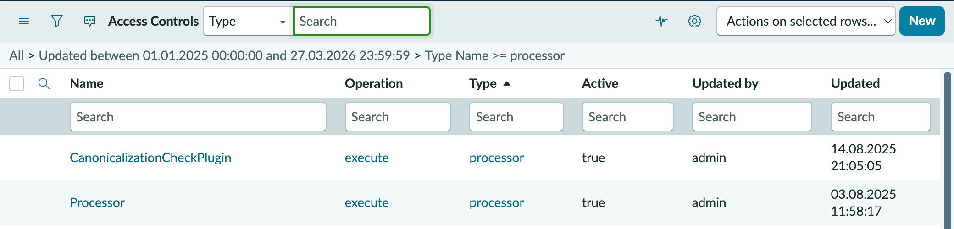Viewport: 954px width, 229px height.
Task: Click Updated by column search box
Action: 752,117
